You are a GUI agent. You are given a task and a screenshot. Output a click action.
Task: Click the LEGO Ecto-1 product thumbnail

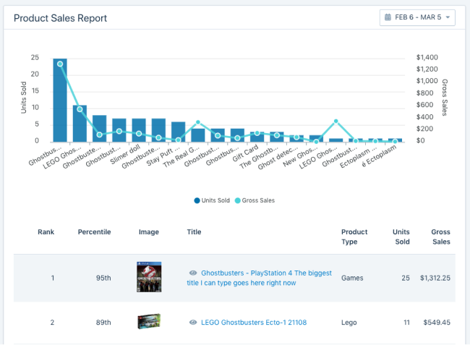point(149,322)
